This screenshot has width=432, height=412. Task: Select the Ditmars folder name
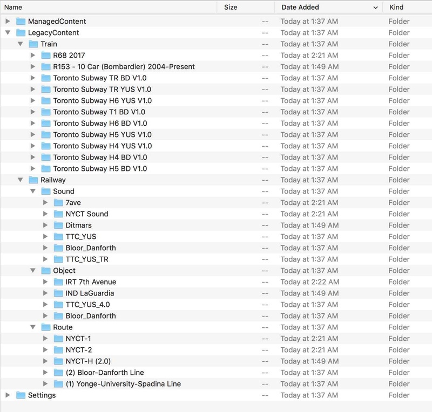78,225
